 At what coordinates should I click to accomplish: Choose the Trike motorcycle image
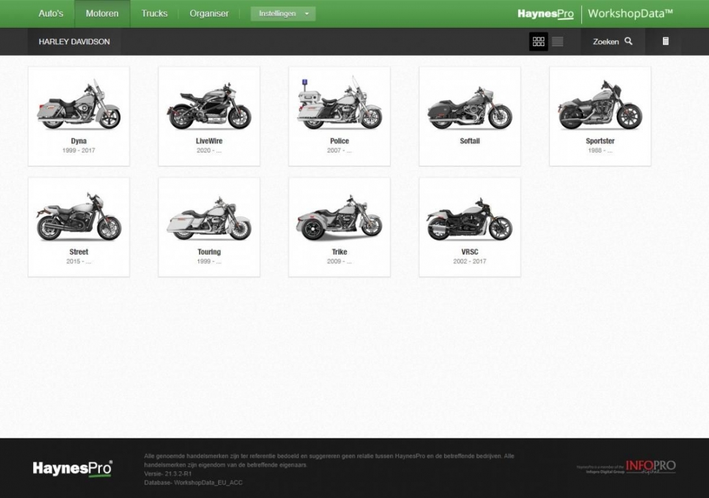pyautogui.click(x=339, y=217)
